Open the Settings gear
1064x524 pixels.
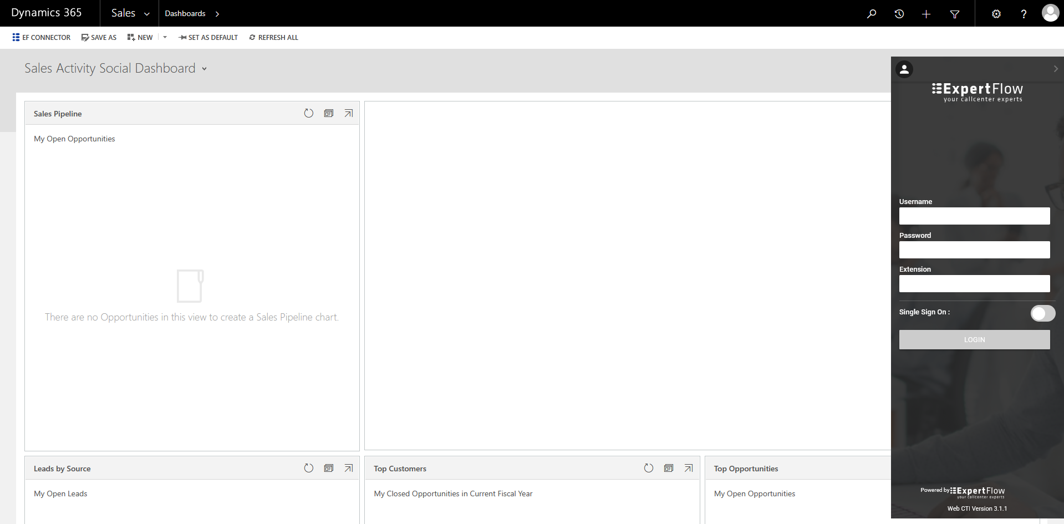(996, 13)
